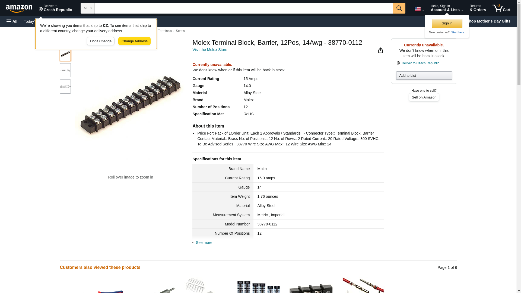Click the Deliver to Czech Republic location icon
Screen dimensions: 521x293
(398, 63)
